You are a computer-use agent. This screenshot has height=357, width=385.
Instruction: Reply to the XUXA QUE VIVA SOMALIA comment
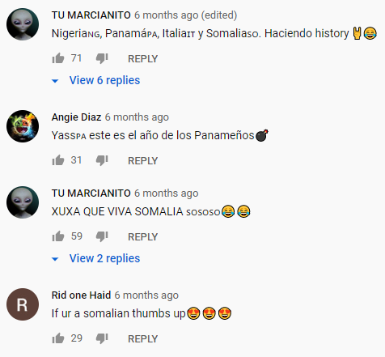tap(142, 236)
